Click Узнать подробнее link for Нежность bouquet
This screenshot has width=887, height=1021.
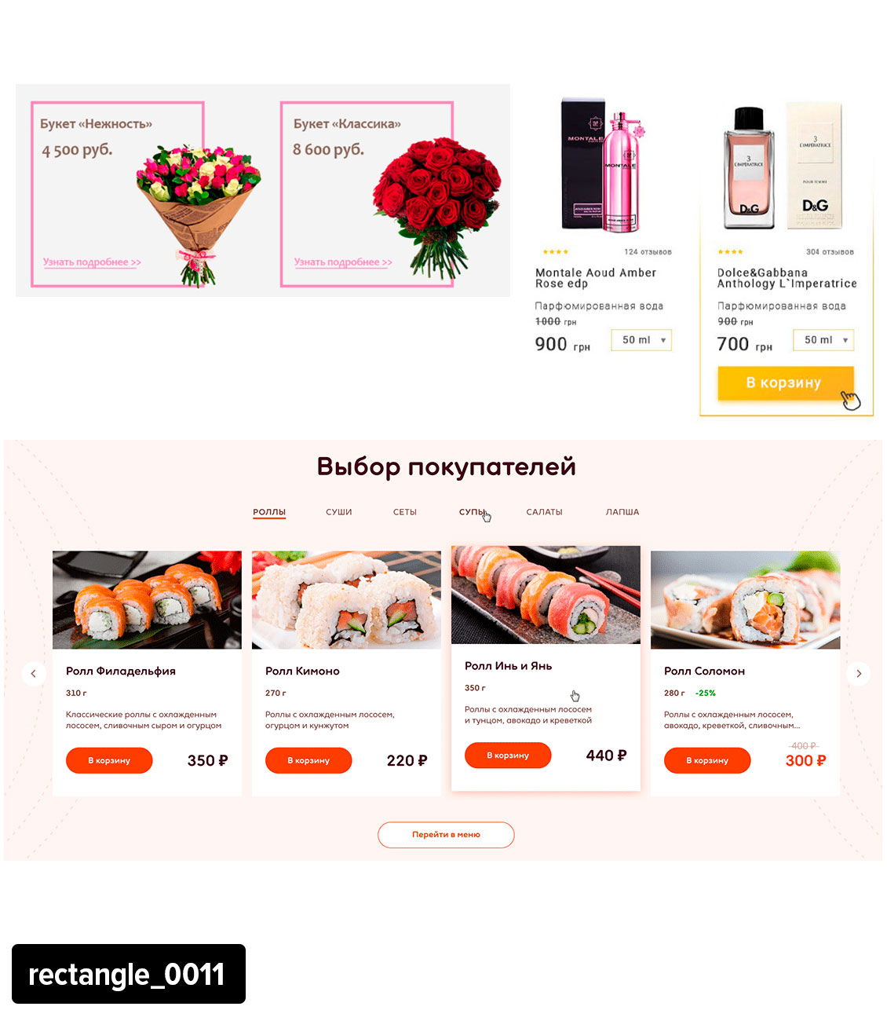tap(92, 262)
